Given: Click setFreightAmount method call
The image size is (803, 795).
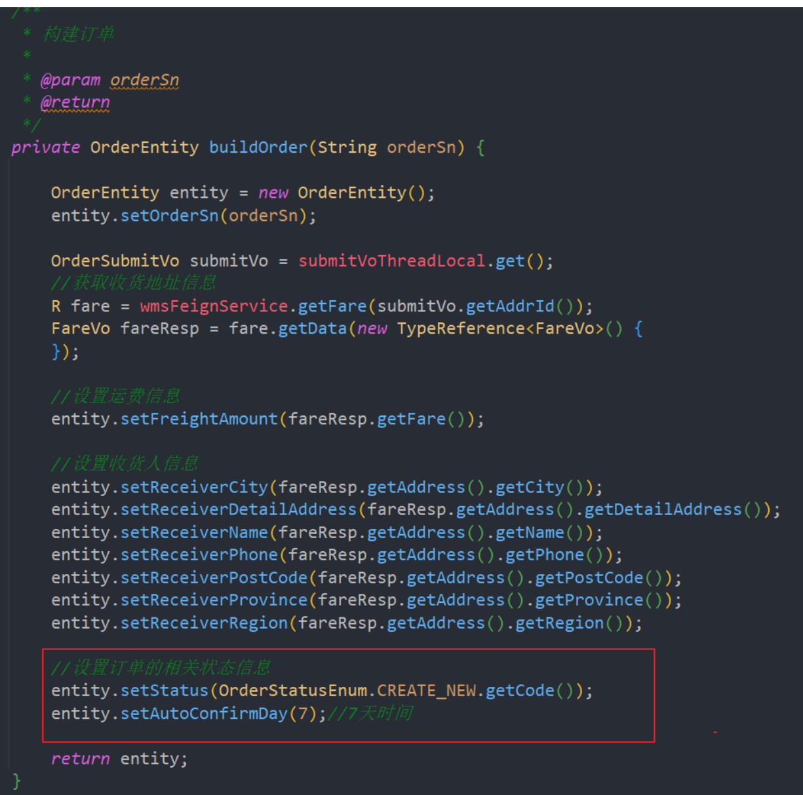Looking at the screenshot, I should 199,419.
